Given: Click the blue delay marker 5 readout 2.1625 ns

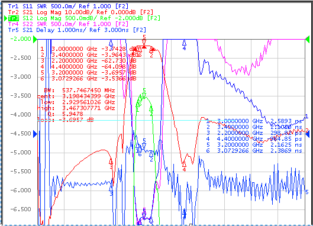Looking at the screenshot, I should pyautogui.click(x=254, y=144).
